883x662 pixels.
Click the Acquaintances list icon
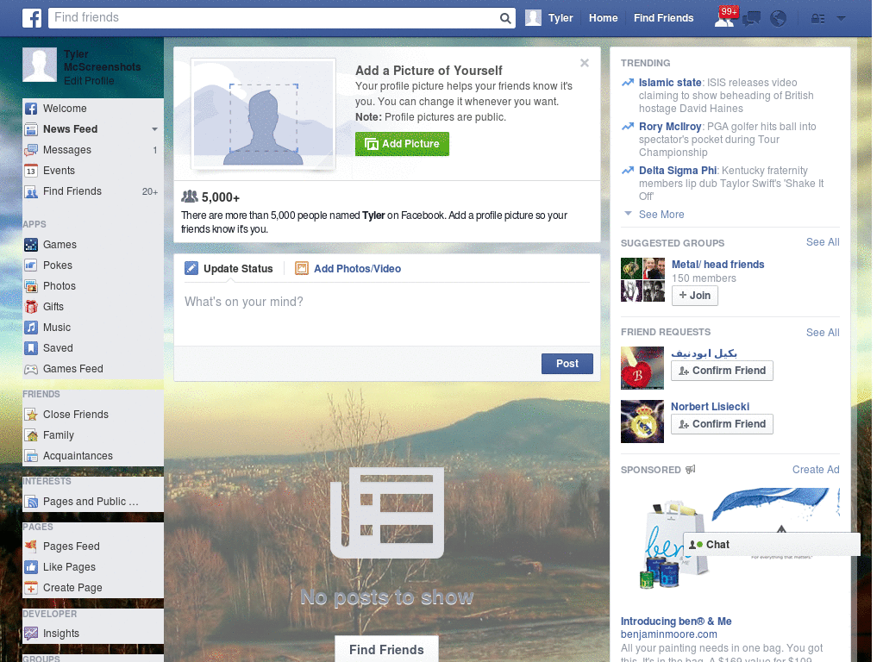pos(31,456)
